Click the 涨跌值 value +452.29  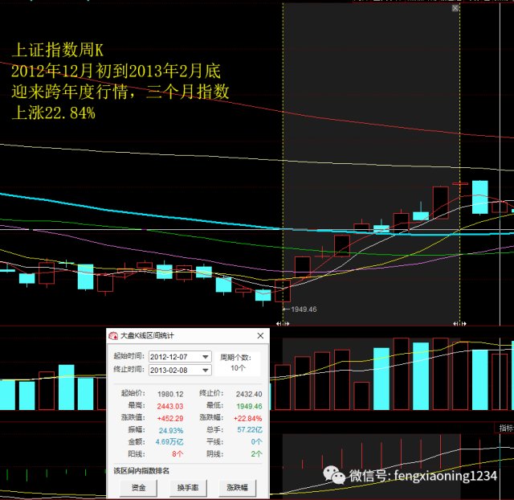(x=170, y=418)
